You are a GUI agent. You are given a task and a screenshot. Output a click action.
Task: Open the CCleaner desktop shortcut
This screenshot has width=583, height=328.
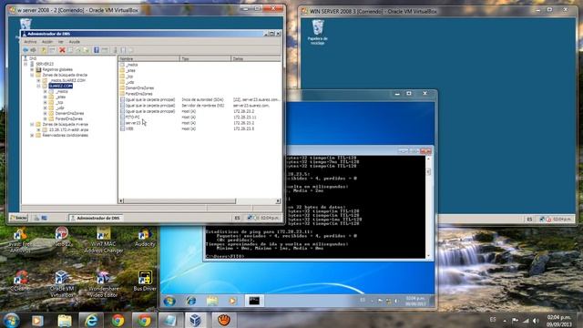tap(20, 282)
